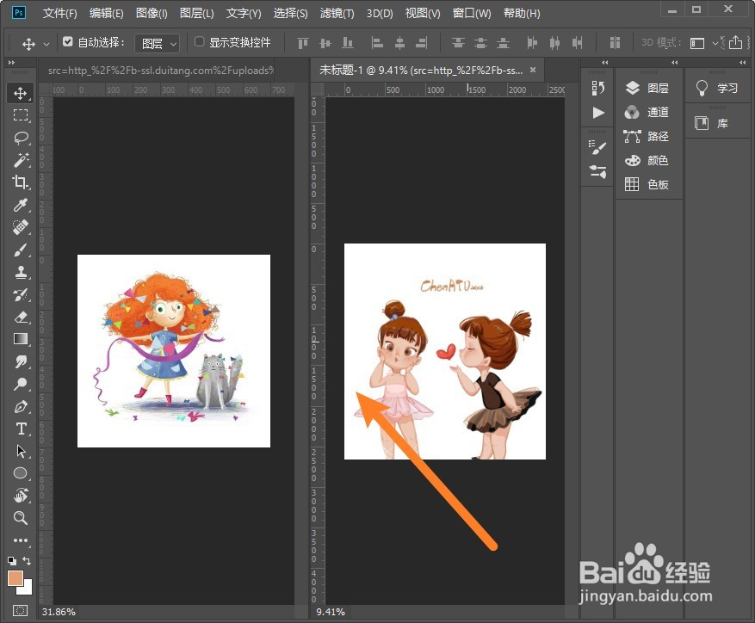Open the 通道 panel

pyautogui.click(x=647, y=112)
